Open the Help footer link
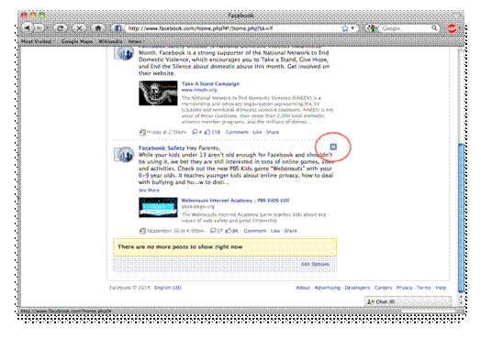Screen dimensions: 481x338 click(x=441, y=288)
